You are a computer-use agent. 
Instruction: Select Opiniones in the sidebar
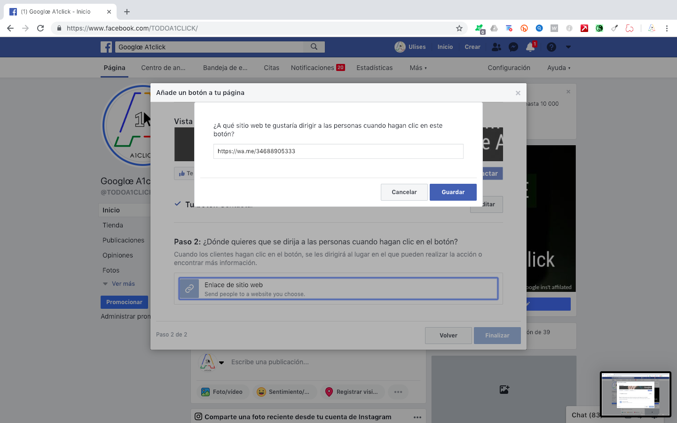(118, 255)
